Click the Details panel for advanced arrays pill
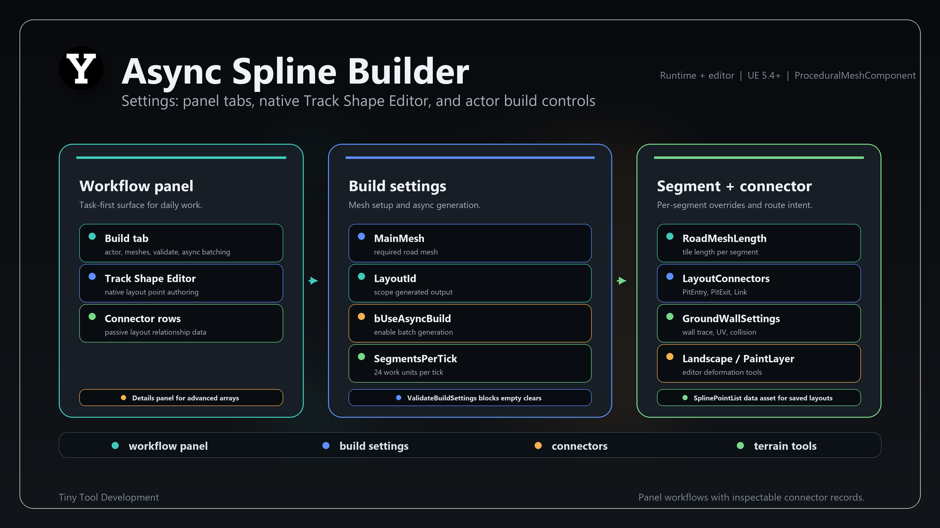The image size is (940, 528). click(181, 397)
